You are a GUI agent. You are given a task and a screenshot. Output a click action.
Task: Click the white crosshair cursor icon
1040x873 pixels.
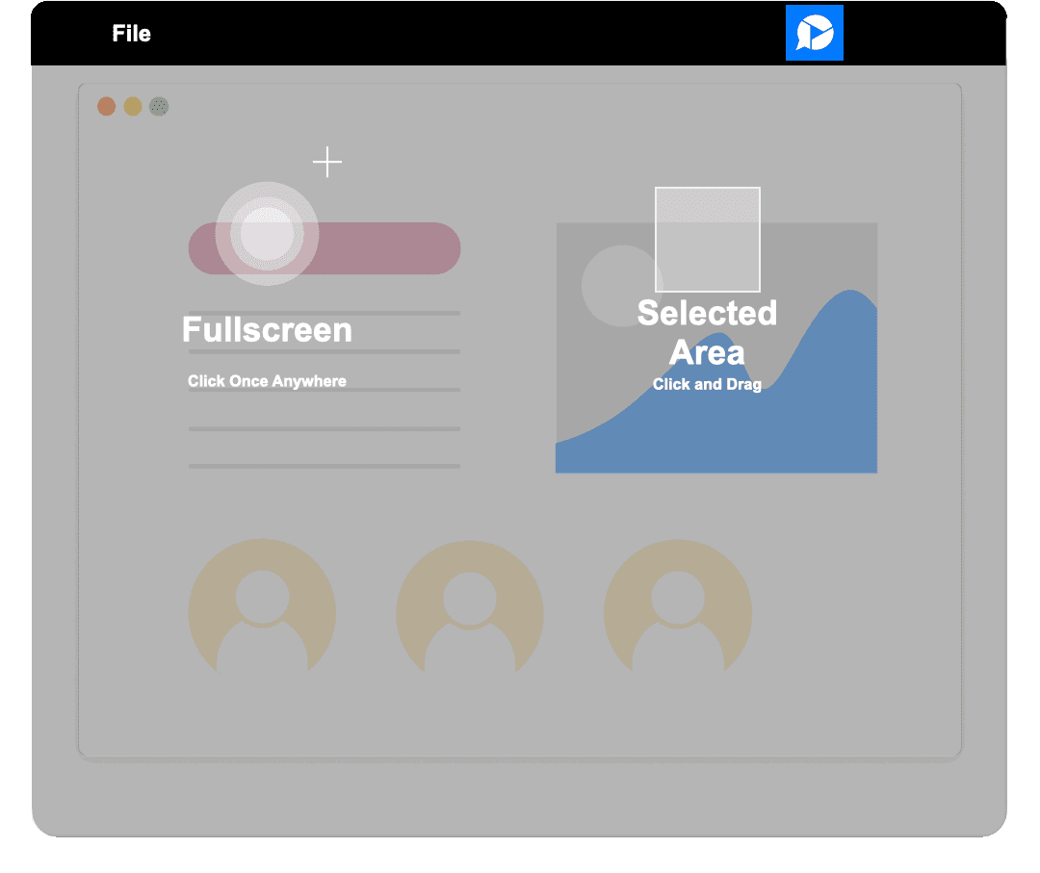point(327,163)
